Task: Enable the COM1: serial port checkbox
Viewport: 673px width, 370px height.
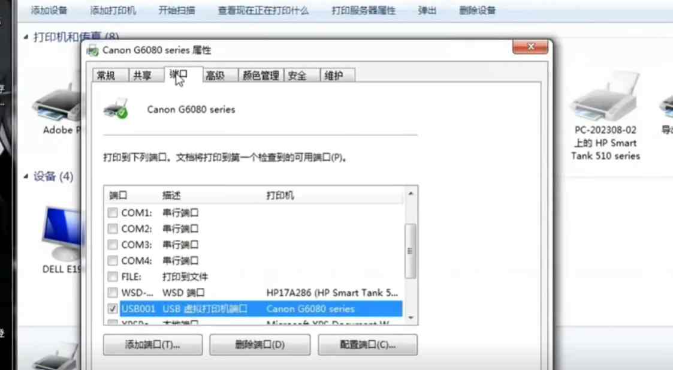Action: 112,212
